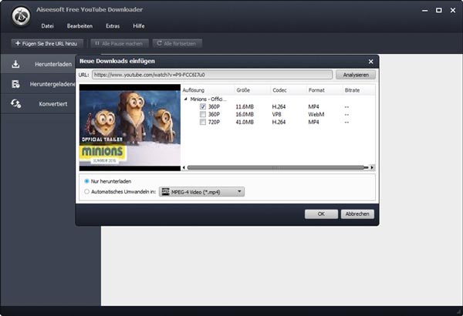The height and width of the screenshot is (316, 463).
Task: Click the Analysieren button
Action: 356,75
